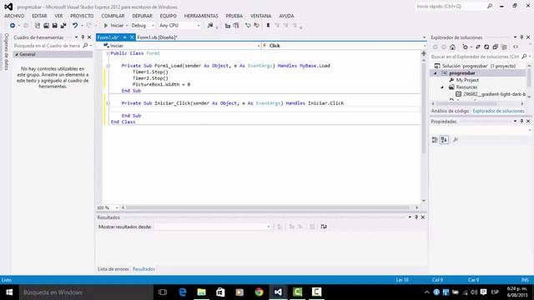Switch to Form1.vb [Diseño] tab

coord(157,37)
